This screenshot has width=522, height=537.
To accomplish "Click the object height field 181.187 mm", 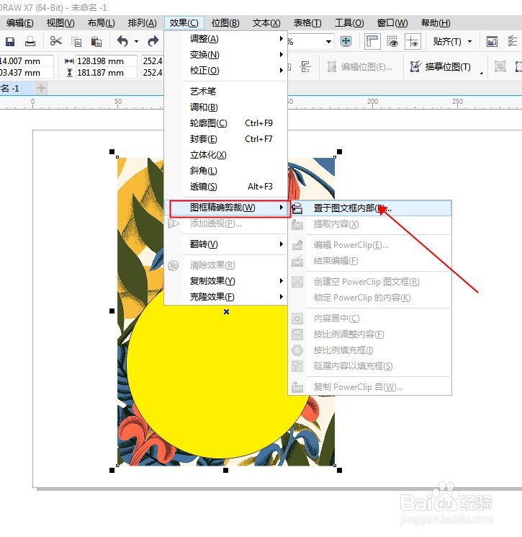I will pyautogui.click(x=106, y=73).
